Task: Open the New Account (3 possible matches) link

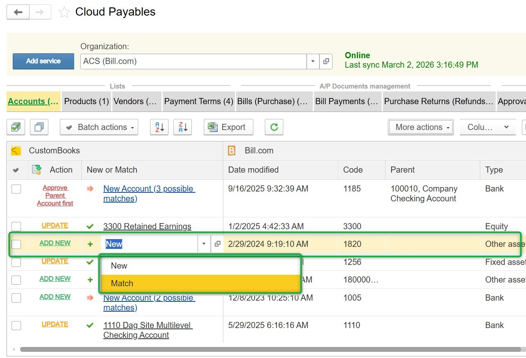Action: [149, 194]
